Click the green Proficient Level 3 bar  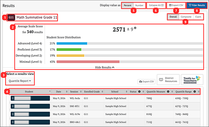(69, 50)
